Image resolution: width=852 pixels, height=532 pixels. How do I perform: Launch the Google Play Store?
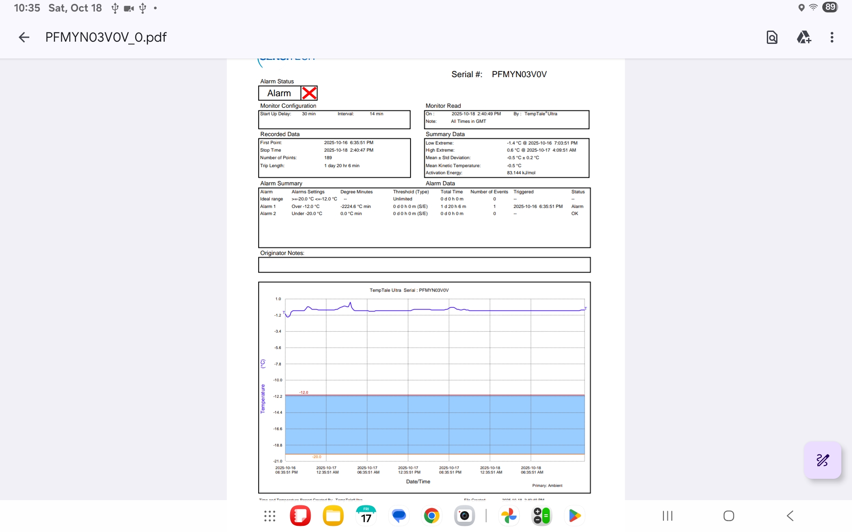(x=574, y=516)
